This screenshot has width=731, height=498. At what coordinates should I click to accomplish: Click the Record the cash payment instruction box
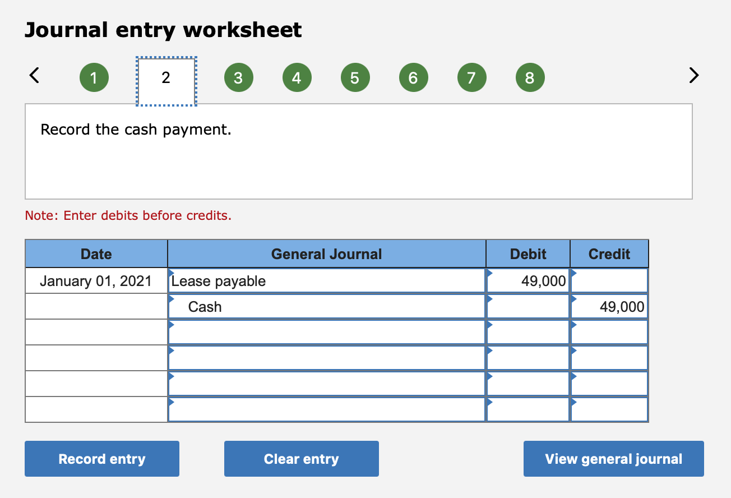pyautogui.click(x=359, y=151)
